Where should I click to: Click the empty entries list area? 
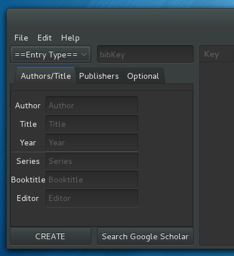click(x=217, y=153)
